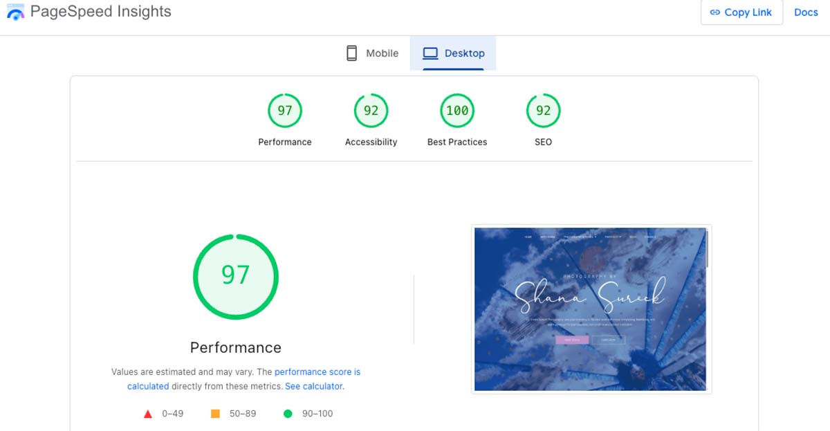Switch to the Desktop tab
This screenshot has width=830, height=431.
[x=453, y=53]
